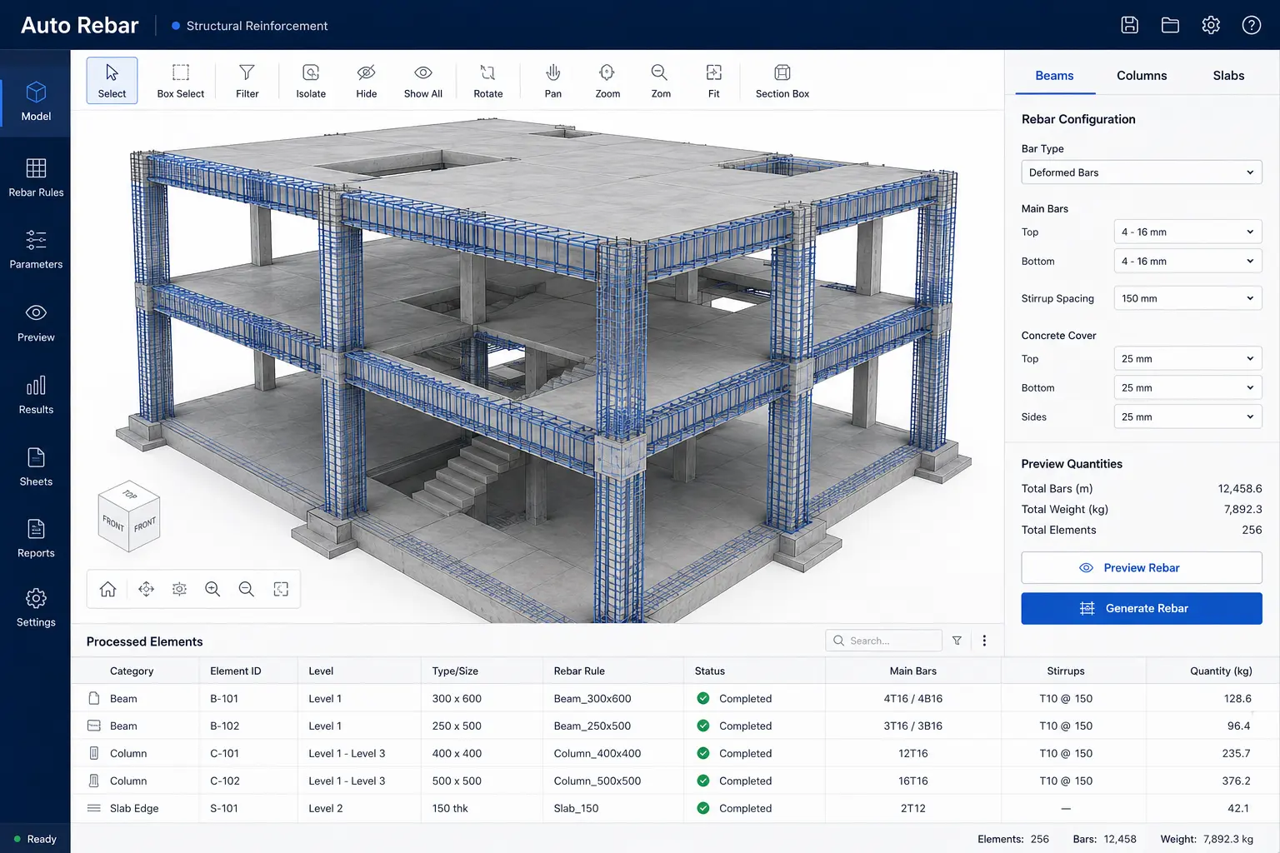Click the Column_500x500 rebar rule cell
The height and width of the screenshot is (853, 1280).
tap(597, 781)
